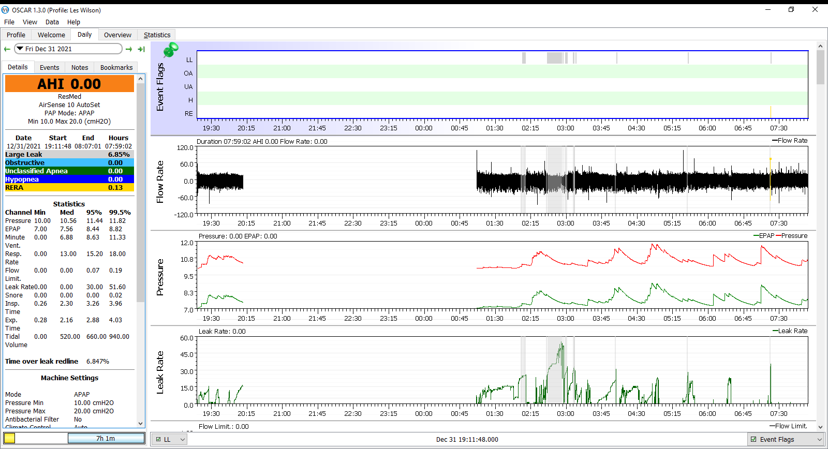The height and width of the screenshot is (449, 828).
Task: Click the OSCAR app icon in title bar
Action: [5, 10]
